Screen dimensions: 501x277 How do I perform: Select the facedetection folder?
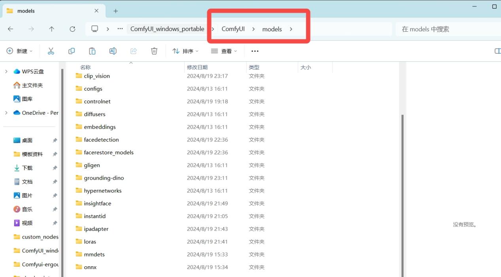click(101, 140)
